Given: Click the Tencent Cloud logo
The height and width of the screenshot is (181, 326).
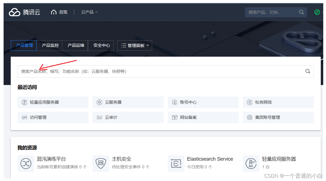Looking at the screenshot, I should [25, 12].
